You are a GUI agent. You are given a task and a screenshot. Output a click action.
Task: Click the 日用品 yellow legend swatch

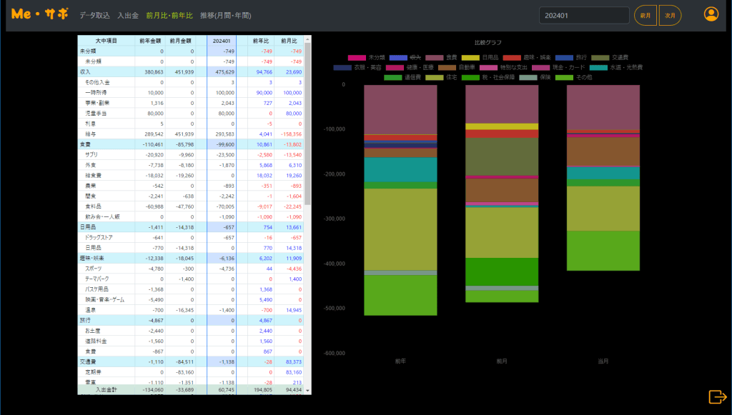(x=470, y=57)
